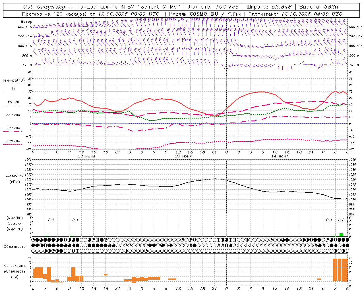
Task: Select the text ФГБУ "ЗапСиб УГМС"
Action: pos(150,7)
